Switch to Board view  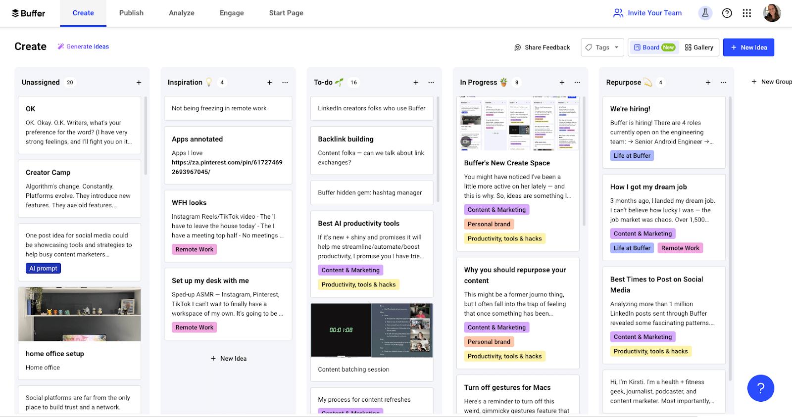[x=654, y=47]
